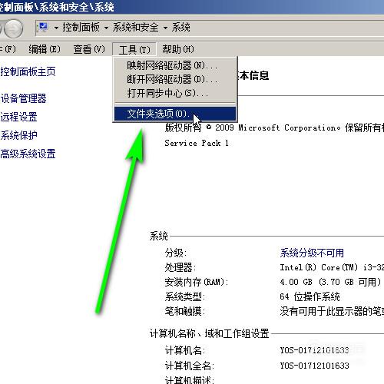Expand dropdown arrow after 系统和安全 breadcrumb
The height and width of the screenshot is (384, 384).
tap(165, 28)
